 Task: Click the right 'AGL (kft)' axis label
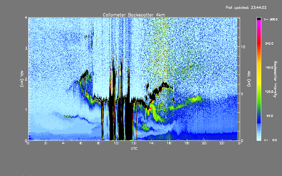coord(249,79)
